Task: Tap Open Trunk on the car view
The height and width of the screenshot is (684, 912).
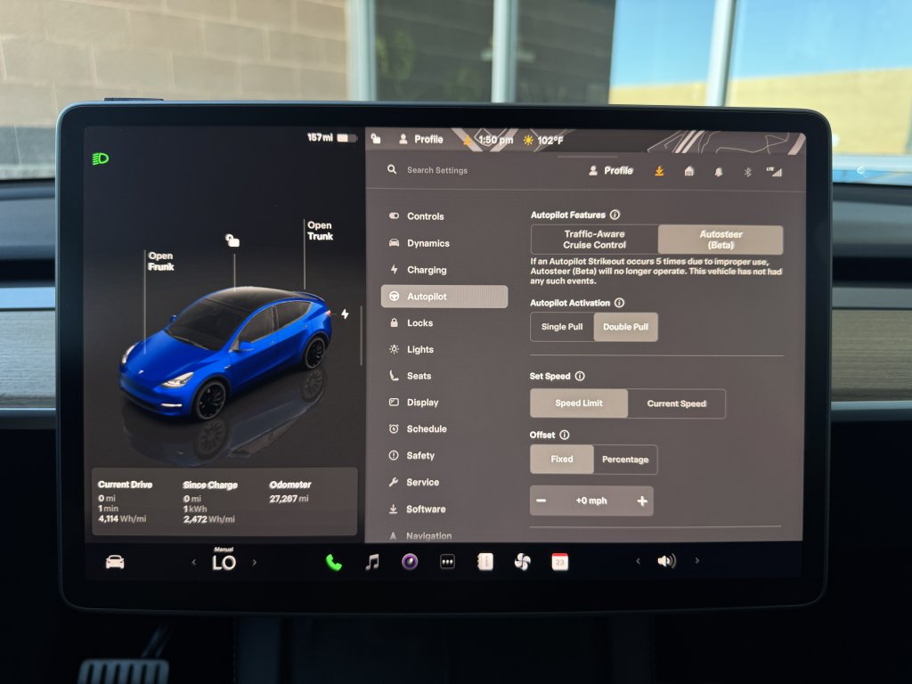Action: point(320,231)
